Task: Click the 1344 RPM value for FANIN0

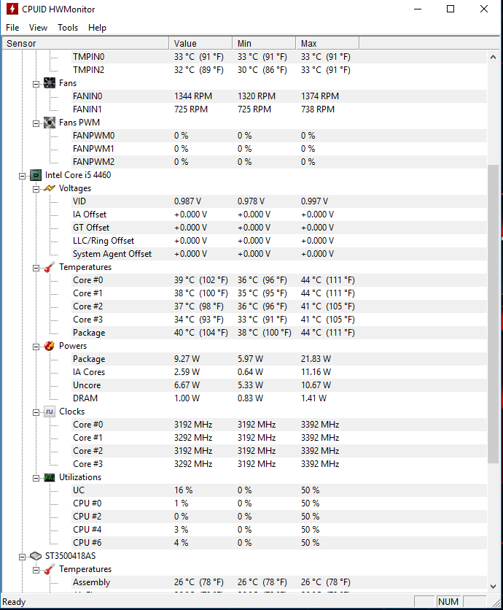Action: 193,96
